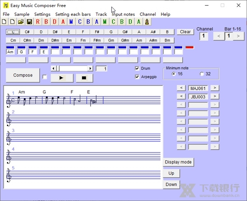The image size is (247, 201).
Task: Click the MAJ061 pattern field
Action: (198, 88)
